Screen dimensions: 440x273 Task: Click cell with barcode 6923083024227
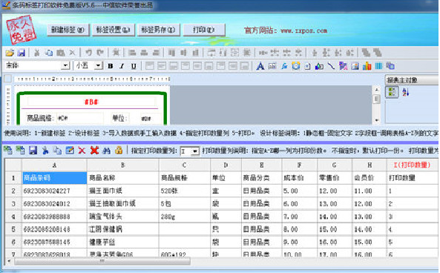coord(54,191)
